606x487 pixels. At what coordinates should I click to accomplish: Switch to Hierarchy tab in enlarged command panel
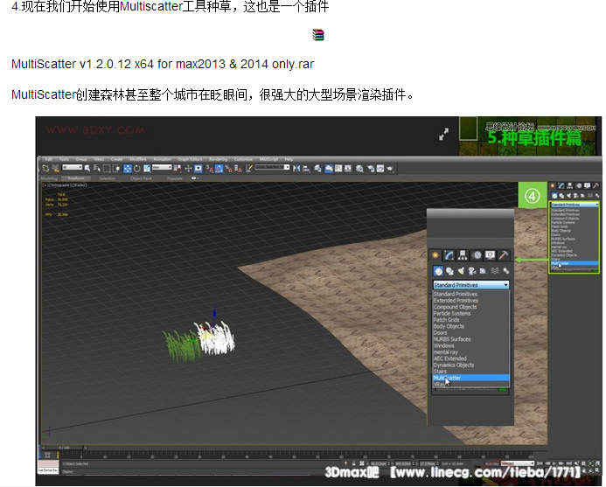point(463,254)
